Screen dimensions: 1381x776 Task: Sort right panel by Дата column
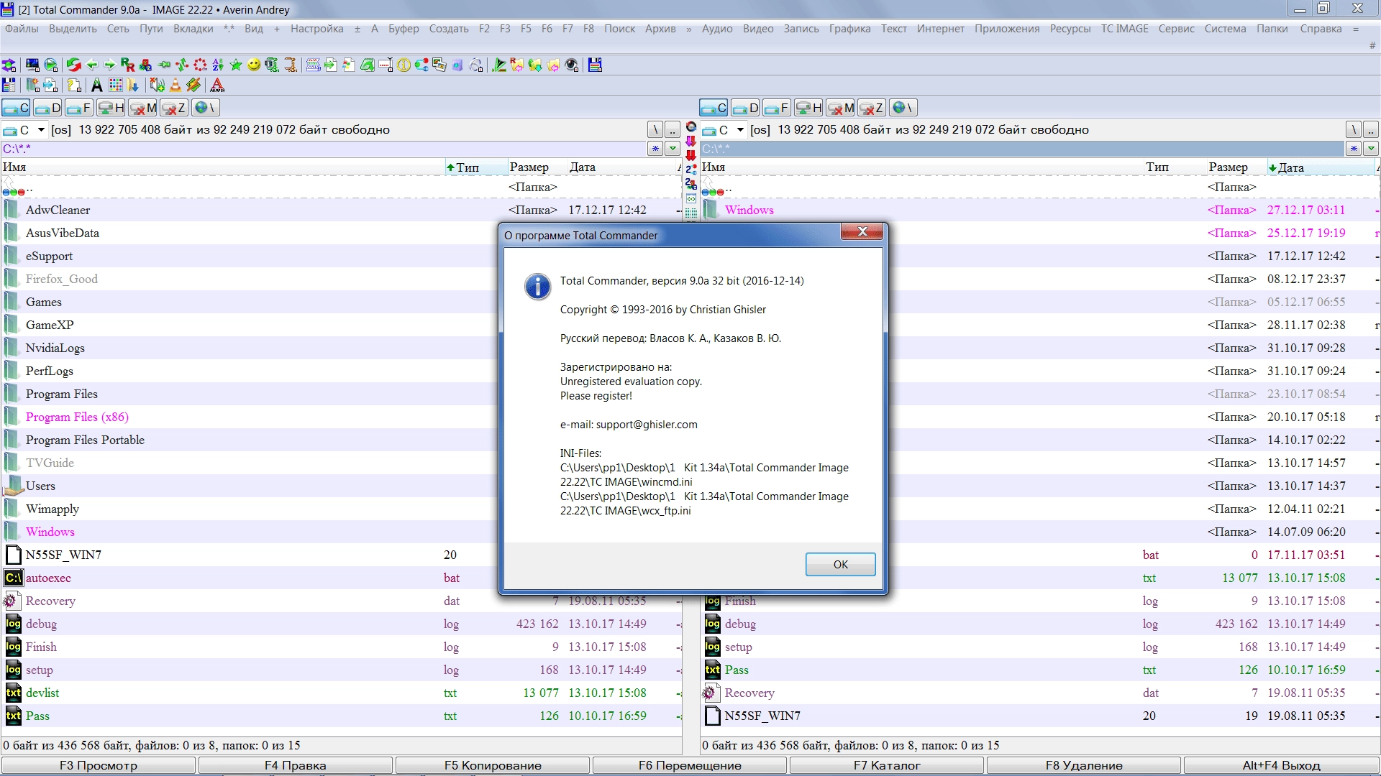pyautogui.click(x=1321, y=167)
